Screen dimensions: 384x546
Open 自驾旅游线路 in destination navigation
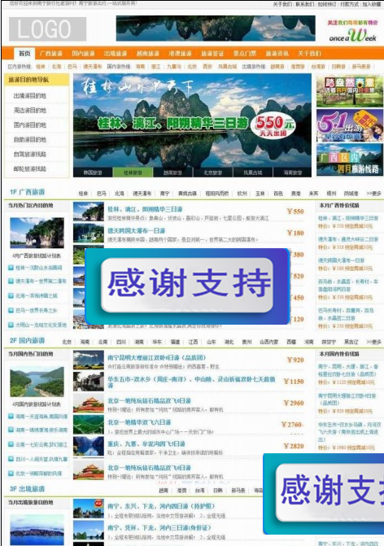pos(30,155)
